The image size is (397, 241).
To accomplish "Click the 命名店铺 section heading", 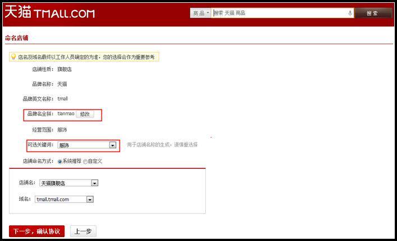I will pos(17,38).
